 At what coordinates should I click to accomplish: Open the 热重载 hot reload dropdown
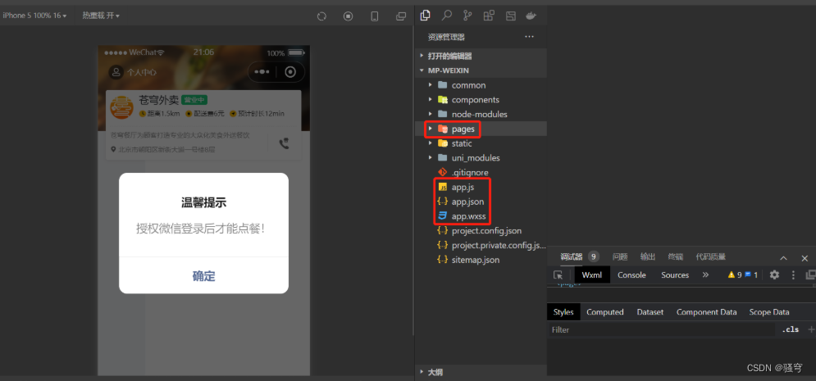(x=101, y=16)
